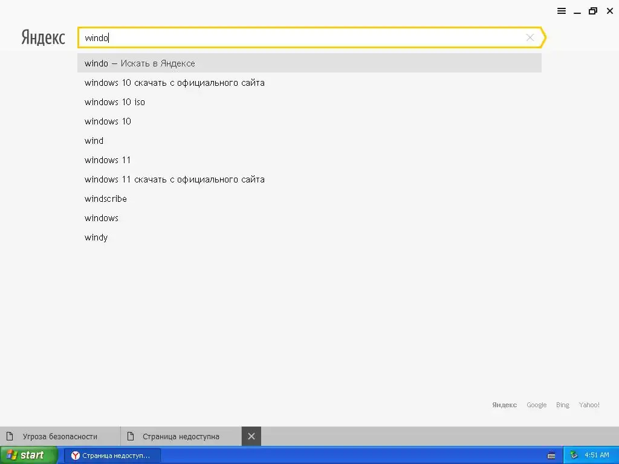Image resolution: width=619 pixels, height=464 pixels.
Task: Pick the 'windows 10' suggestion
Action: (x=309, y=121)
